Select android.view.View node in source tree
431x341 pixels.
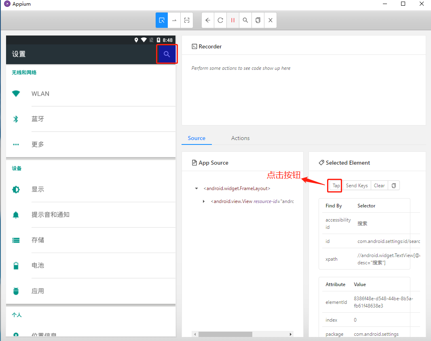[252, 201]
